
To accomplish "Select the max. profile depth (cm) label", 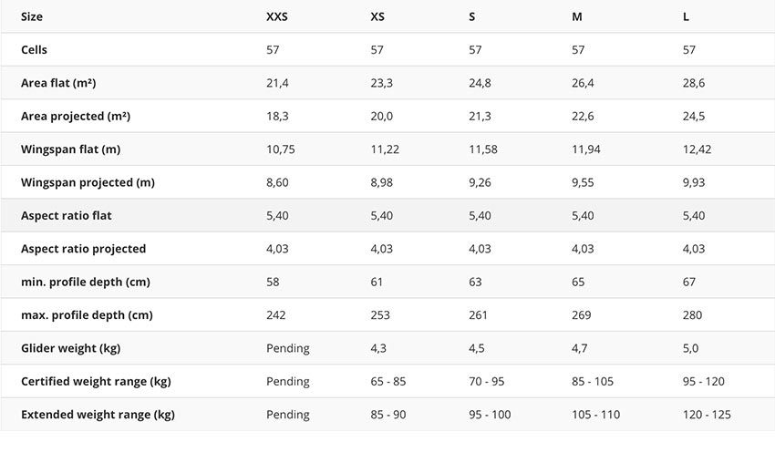I will (x=87, y=315).
